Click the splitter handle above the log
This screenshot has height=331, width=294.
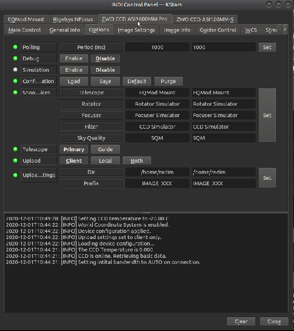(146, 212)
